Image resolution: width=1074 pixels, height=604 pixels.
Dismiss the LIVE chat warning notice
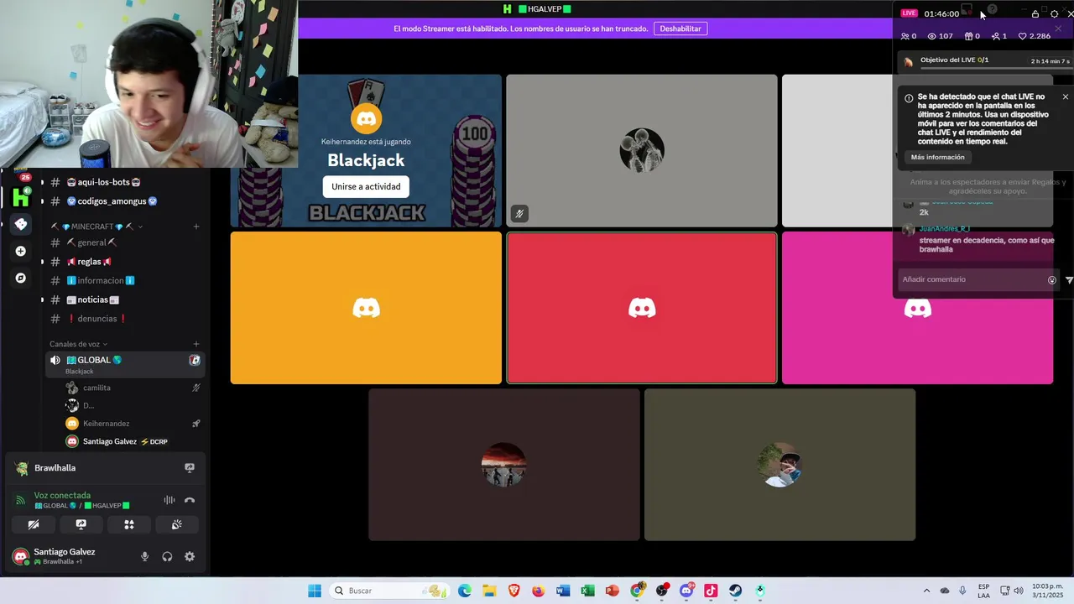pyautogui.click(x=1066, y=97)
